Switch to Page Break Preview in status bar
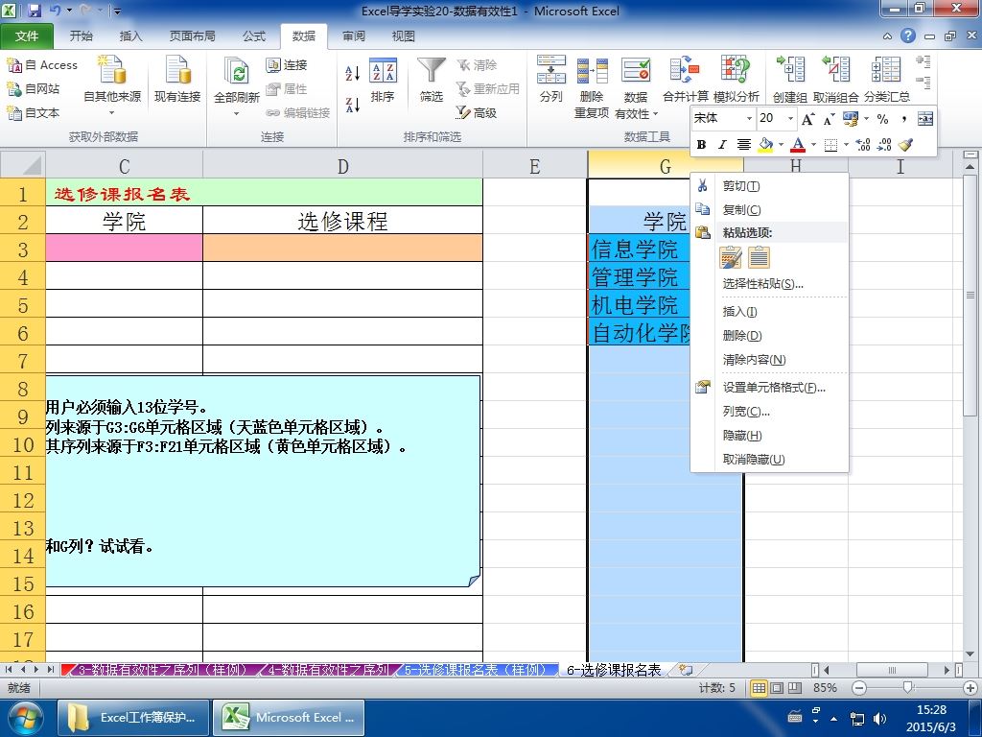This screenshot has height=737, width=982. (794, 688)
